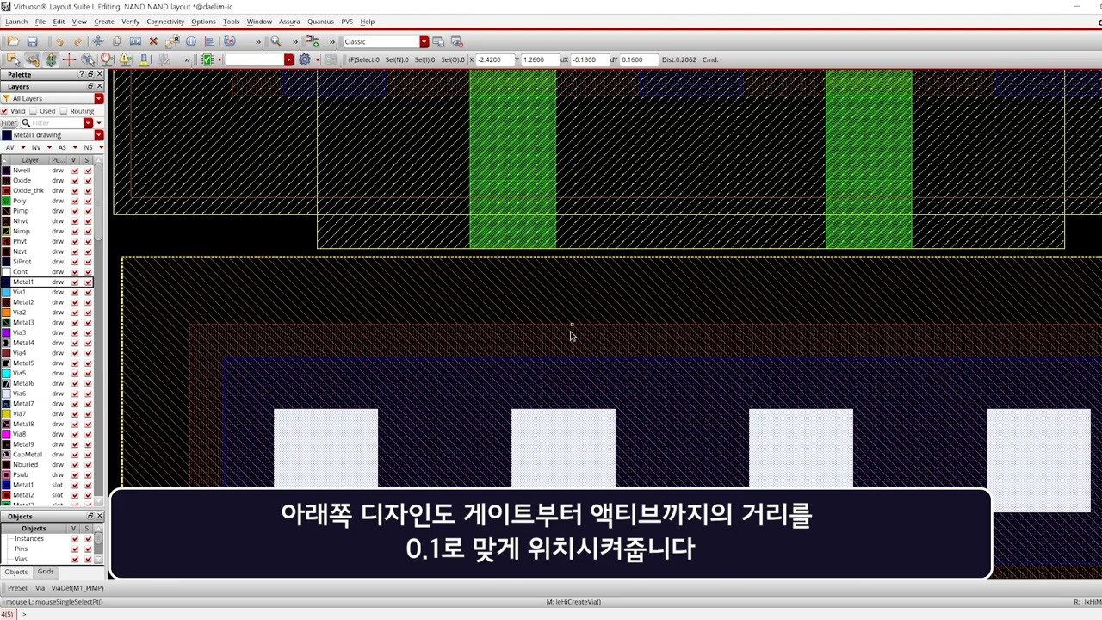Open the empty toolbar combo box dropdown
The width and height of the screenshot is (1102, 620).
pyautogui.click(x=288, y=59)
